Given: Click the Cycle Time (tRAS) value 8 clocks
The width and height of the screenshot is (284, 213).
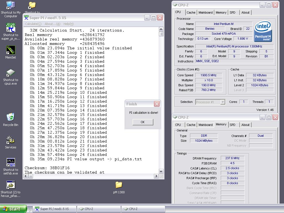Looking at the screenshot, I should (232, 183).
